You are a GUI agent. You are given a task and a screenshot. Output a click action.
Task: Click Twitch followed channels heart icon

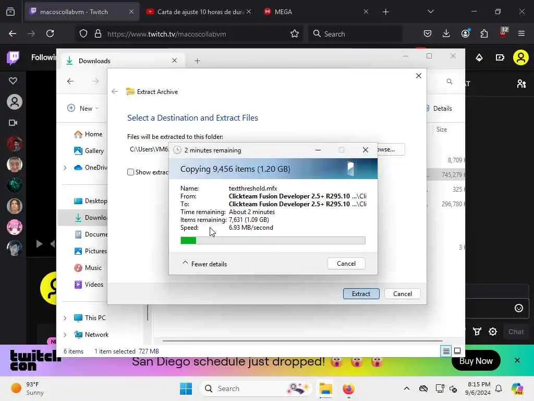[13, 81]
